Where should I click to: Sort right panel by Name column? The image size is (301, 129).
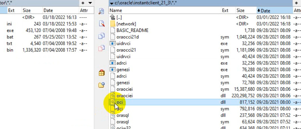coord(165,10)
